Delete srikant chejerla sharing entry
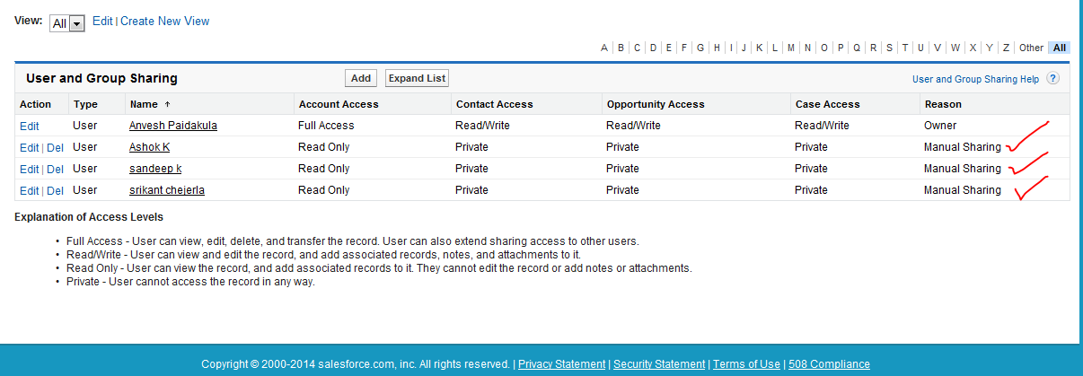The height and width of the screenshot is (376, 1083). click(x=55, y=190)
